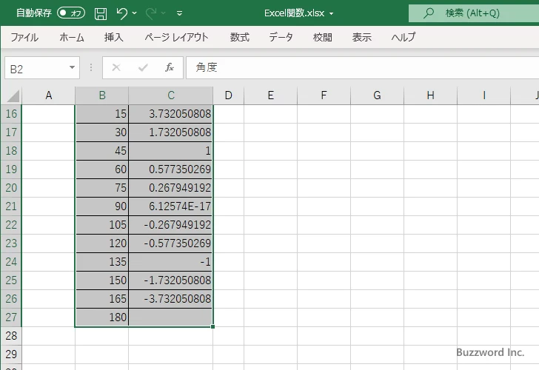Open Customize Quick Access Toolbar dropdown
Screen dimensions: 539x370
(x=179, y=13)
